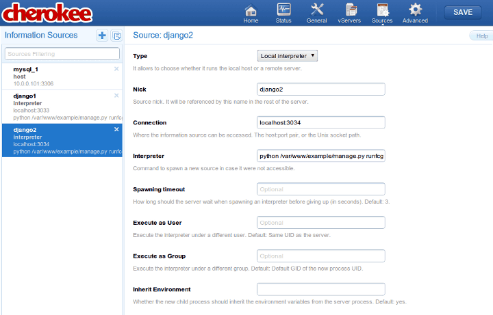
Task: Clone the selected information source
Action: (x=116, y=36)
